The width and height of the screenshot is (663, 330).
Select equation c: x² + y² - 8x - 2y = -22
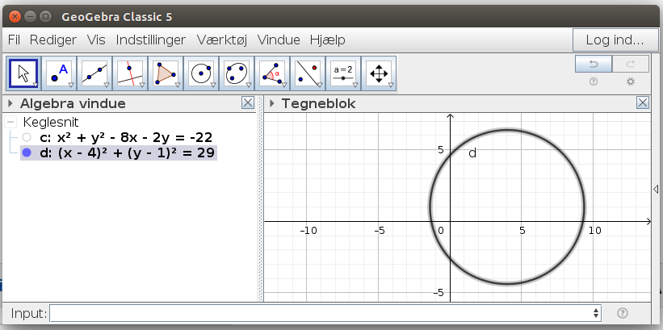pyautogui.click(x=126, y=137)
